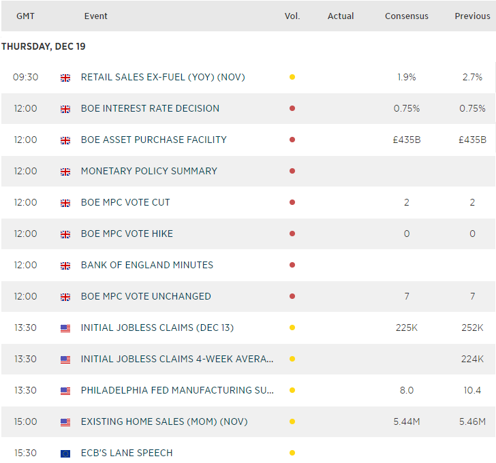Select the Initial Jobless Claims 4-Week Average row
This screenshot has width=496, height=463.
coord(177,359)
